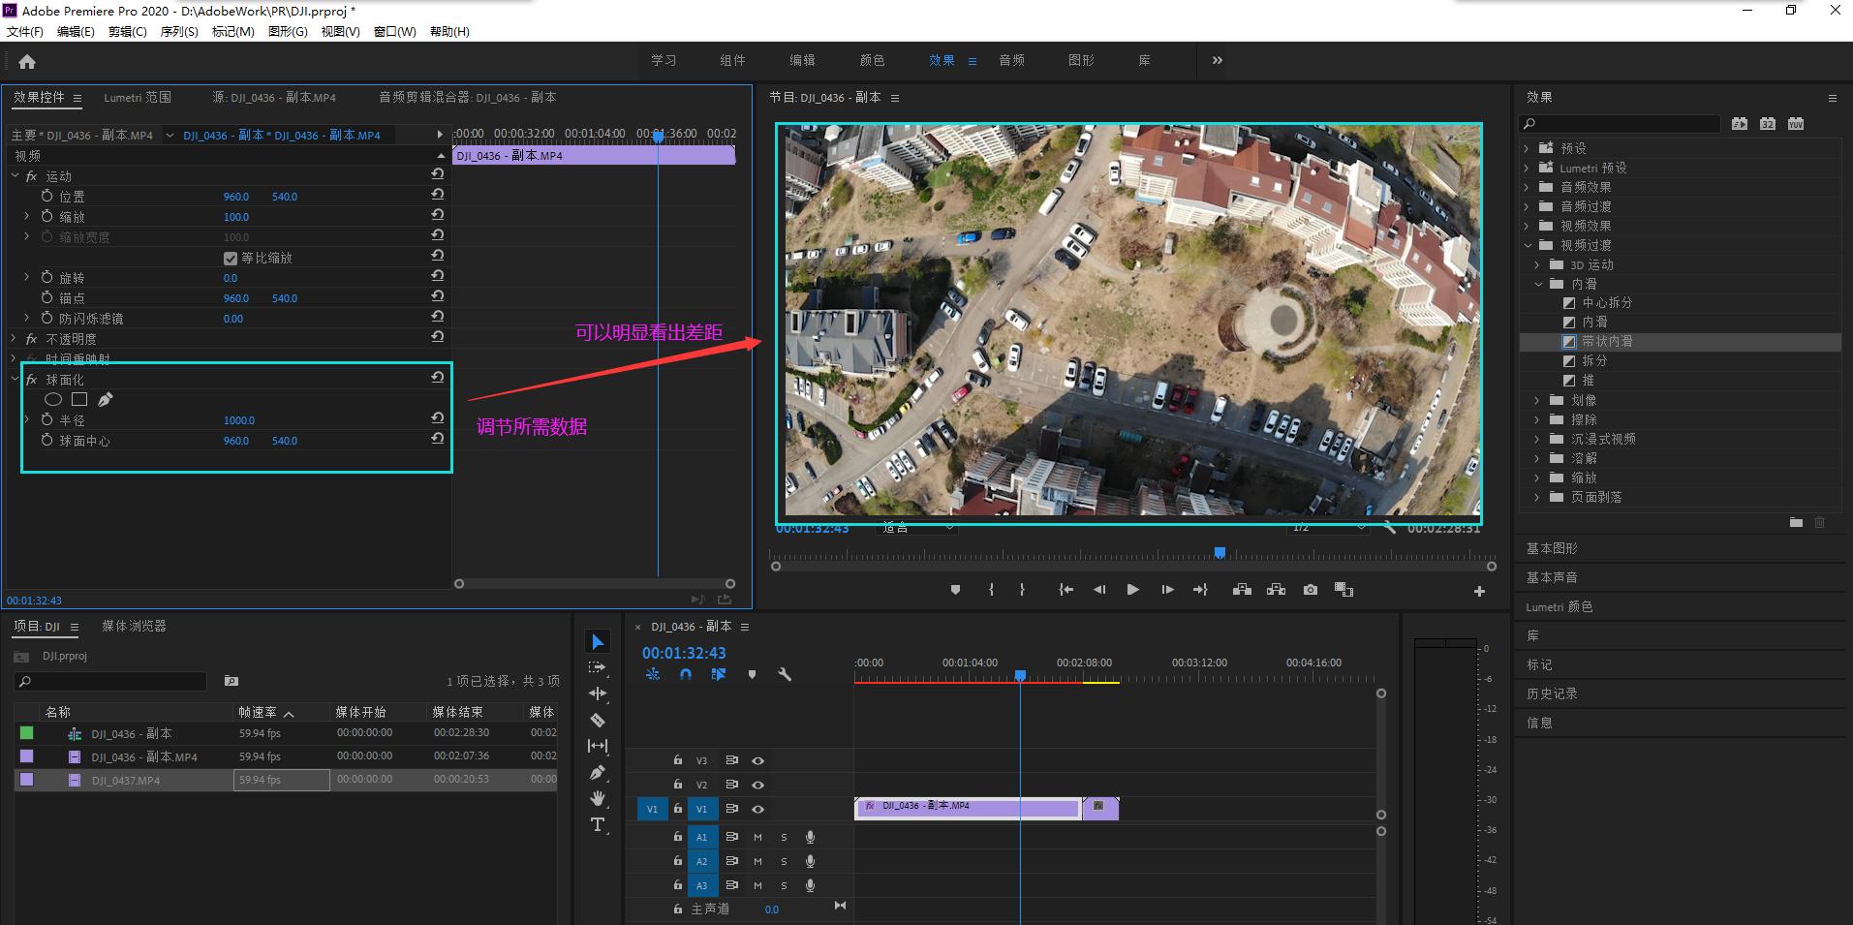Toggle the 等比缩放 checkbox
The width and height of the screenshot is (1853, 925).
pos(231,258)
